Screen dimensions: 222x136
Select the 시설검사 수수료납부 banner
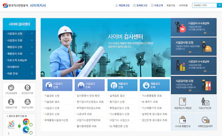tap(194, 27)
